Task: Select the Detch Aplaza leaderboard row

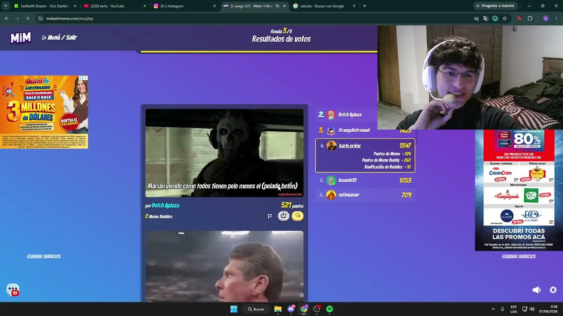Action: (x=365, y=115)
